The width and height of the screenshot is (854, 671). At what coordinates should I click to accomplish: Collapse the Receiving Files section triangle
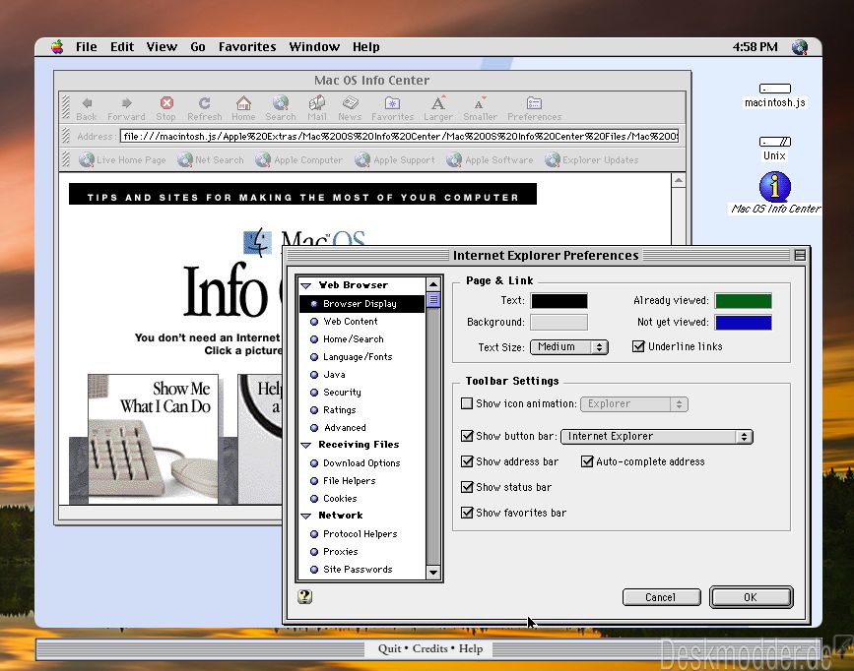pyautogui.click(x=306, y=445)
